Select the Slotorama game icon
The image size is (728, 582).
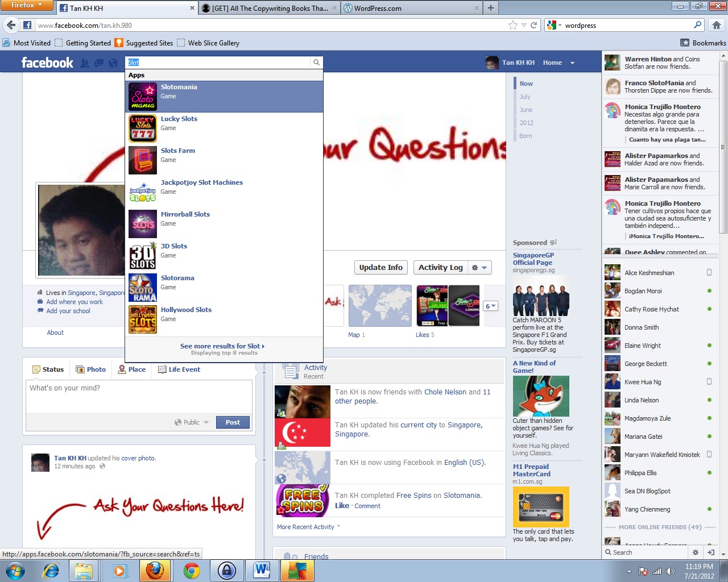(x=143, y=288)
